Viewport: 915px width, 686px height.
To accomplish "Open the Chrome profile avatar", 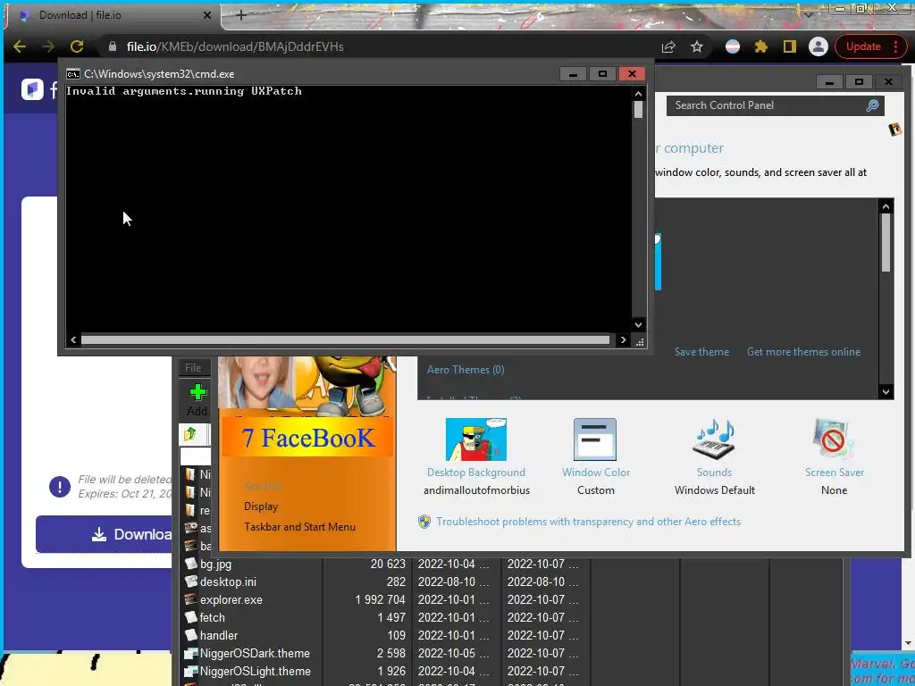I will click(818, 46).
